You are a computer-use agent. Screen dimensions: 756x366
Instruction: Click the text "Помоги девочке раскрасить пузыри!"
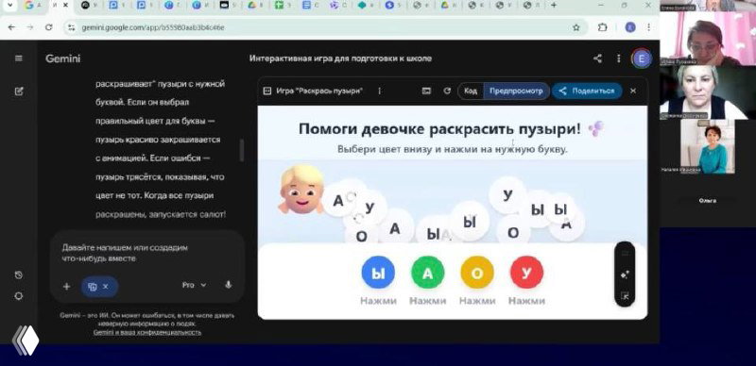(439, 129)
